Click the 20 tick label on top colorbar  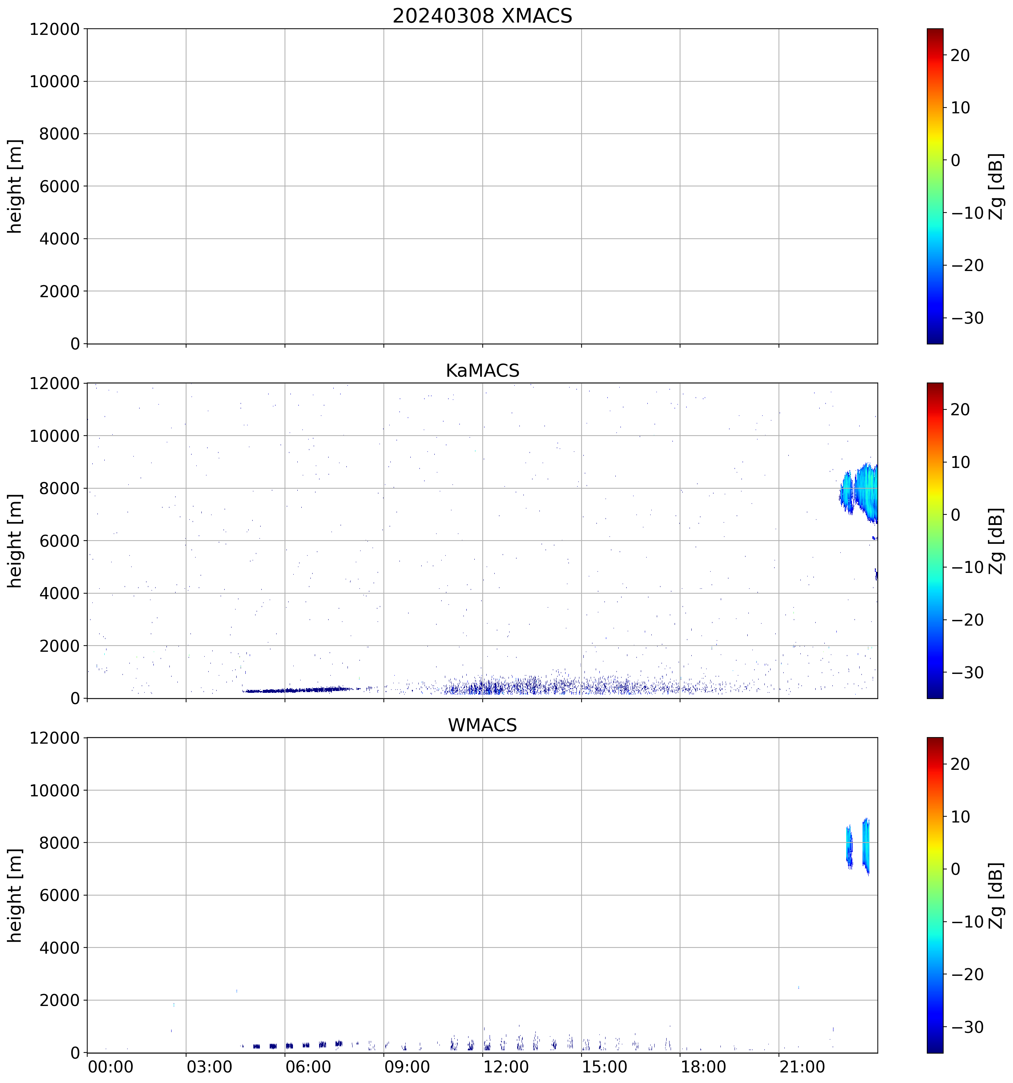960,56
